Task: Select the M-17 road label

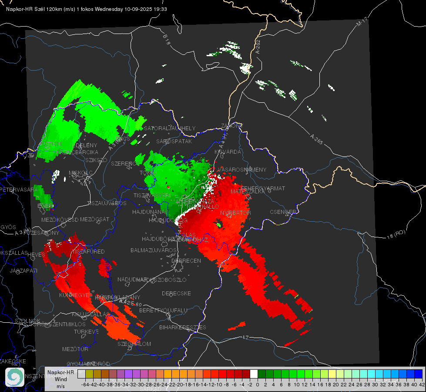Action: pos(361,22)
